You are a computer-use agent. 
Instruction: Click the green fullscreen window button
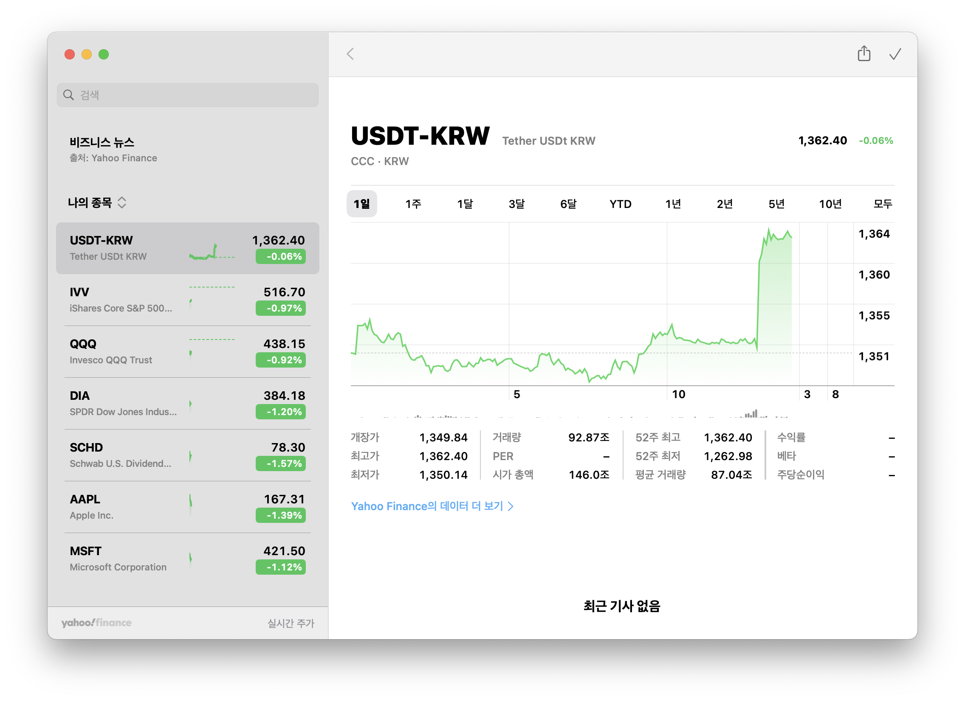pos(103,54)
